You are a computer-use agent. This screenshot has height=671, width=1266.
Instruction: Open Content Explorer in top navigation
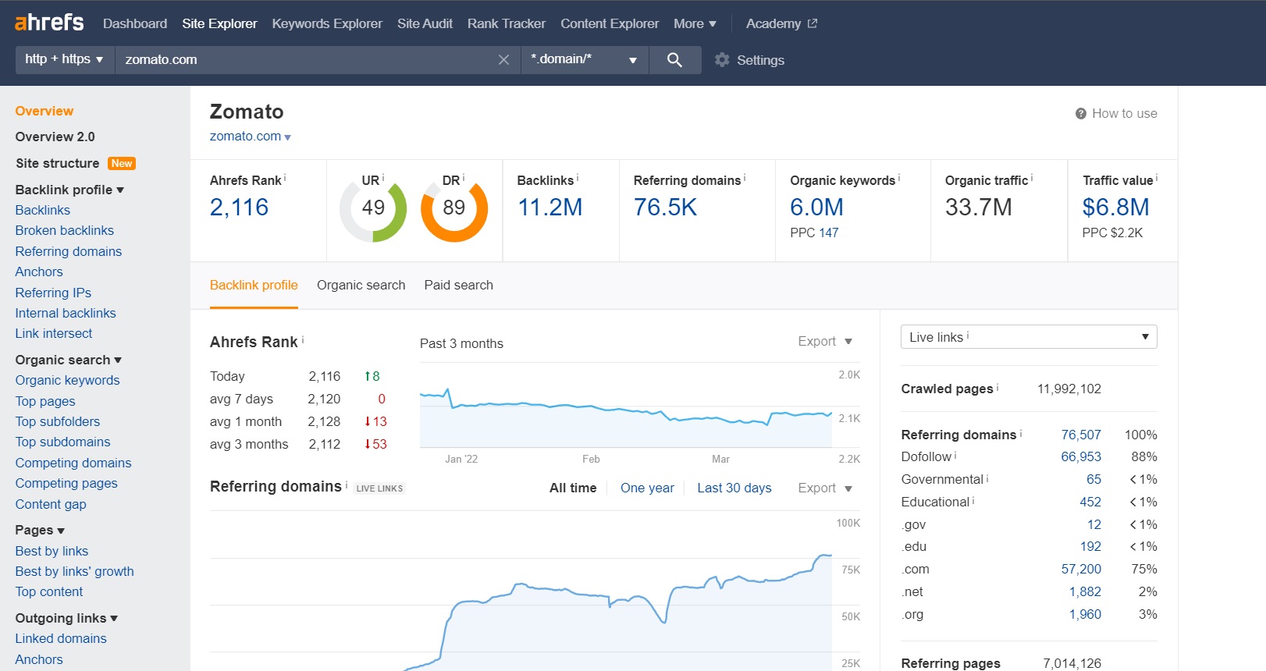pos(610,23)
